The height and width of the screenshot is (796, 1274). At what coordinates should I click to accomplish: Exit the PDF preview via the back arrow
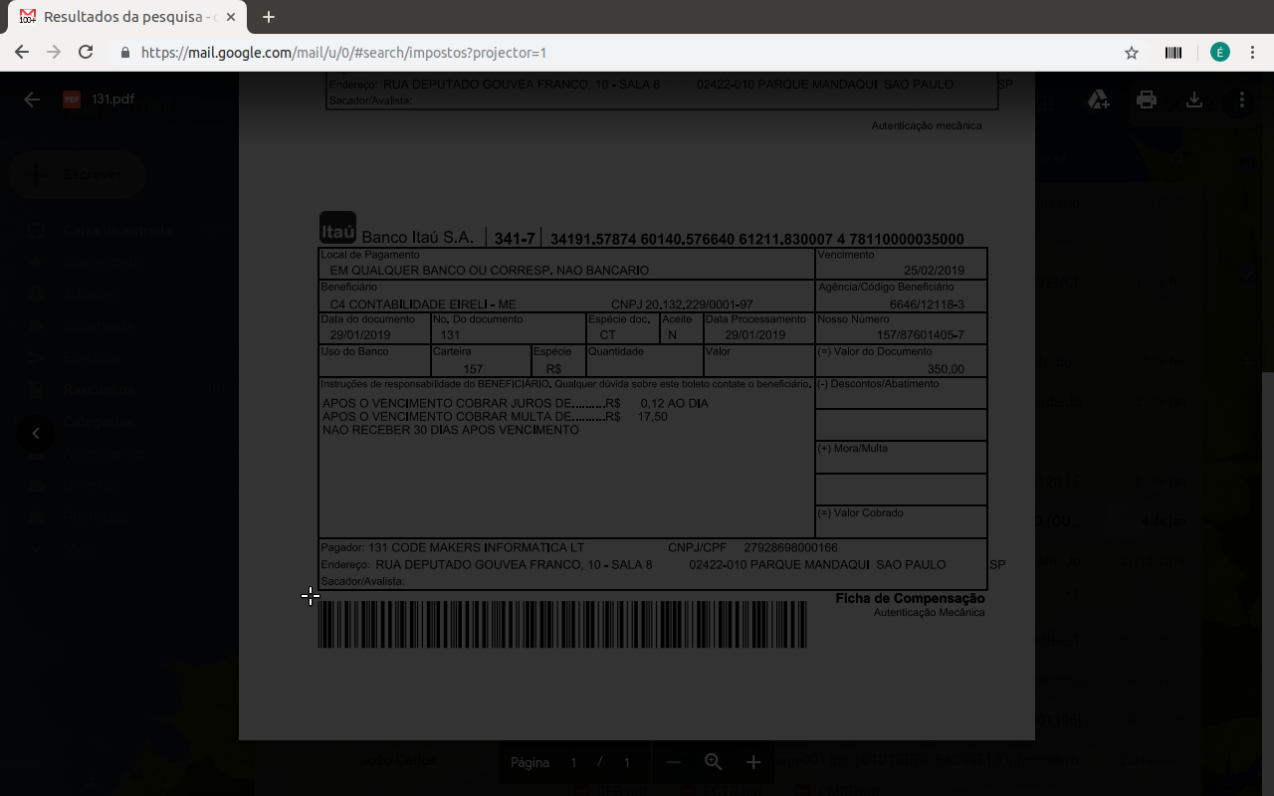[31, 99]
